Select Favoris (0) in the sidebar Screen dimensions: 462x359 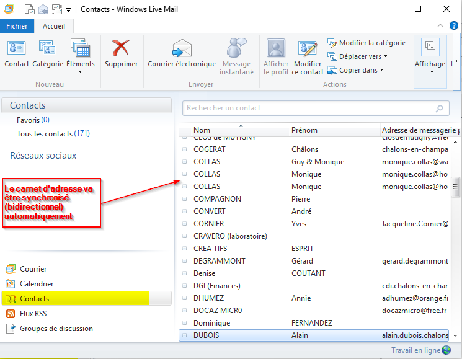(33, 120)
